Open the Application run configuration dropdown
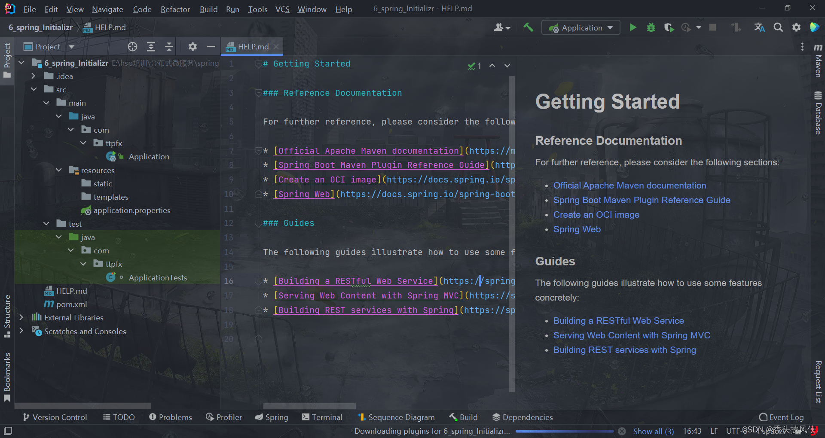Screen dimensions: 825x438 (581, 27)
